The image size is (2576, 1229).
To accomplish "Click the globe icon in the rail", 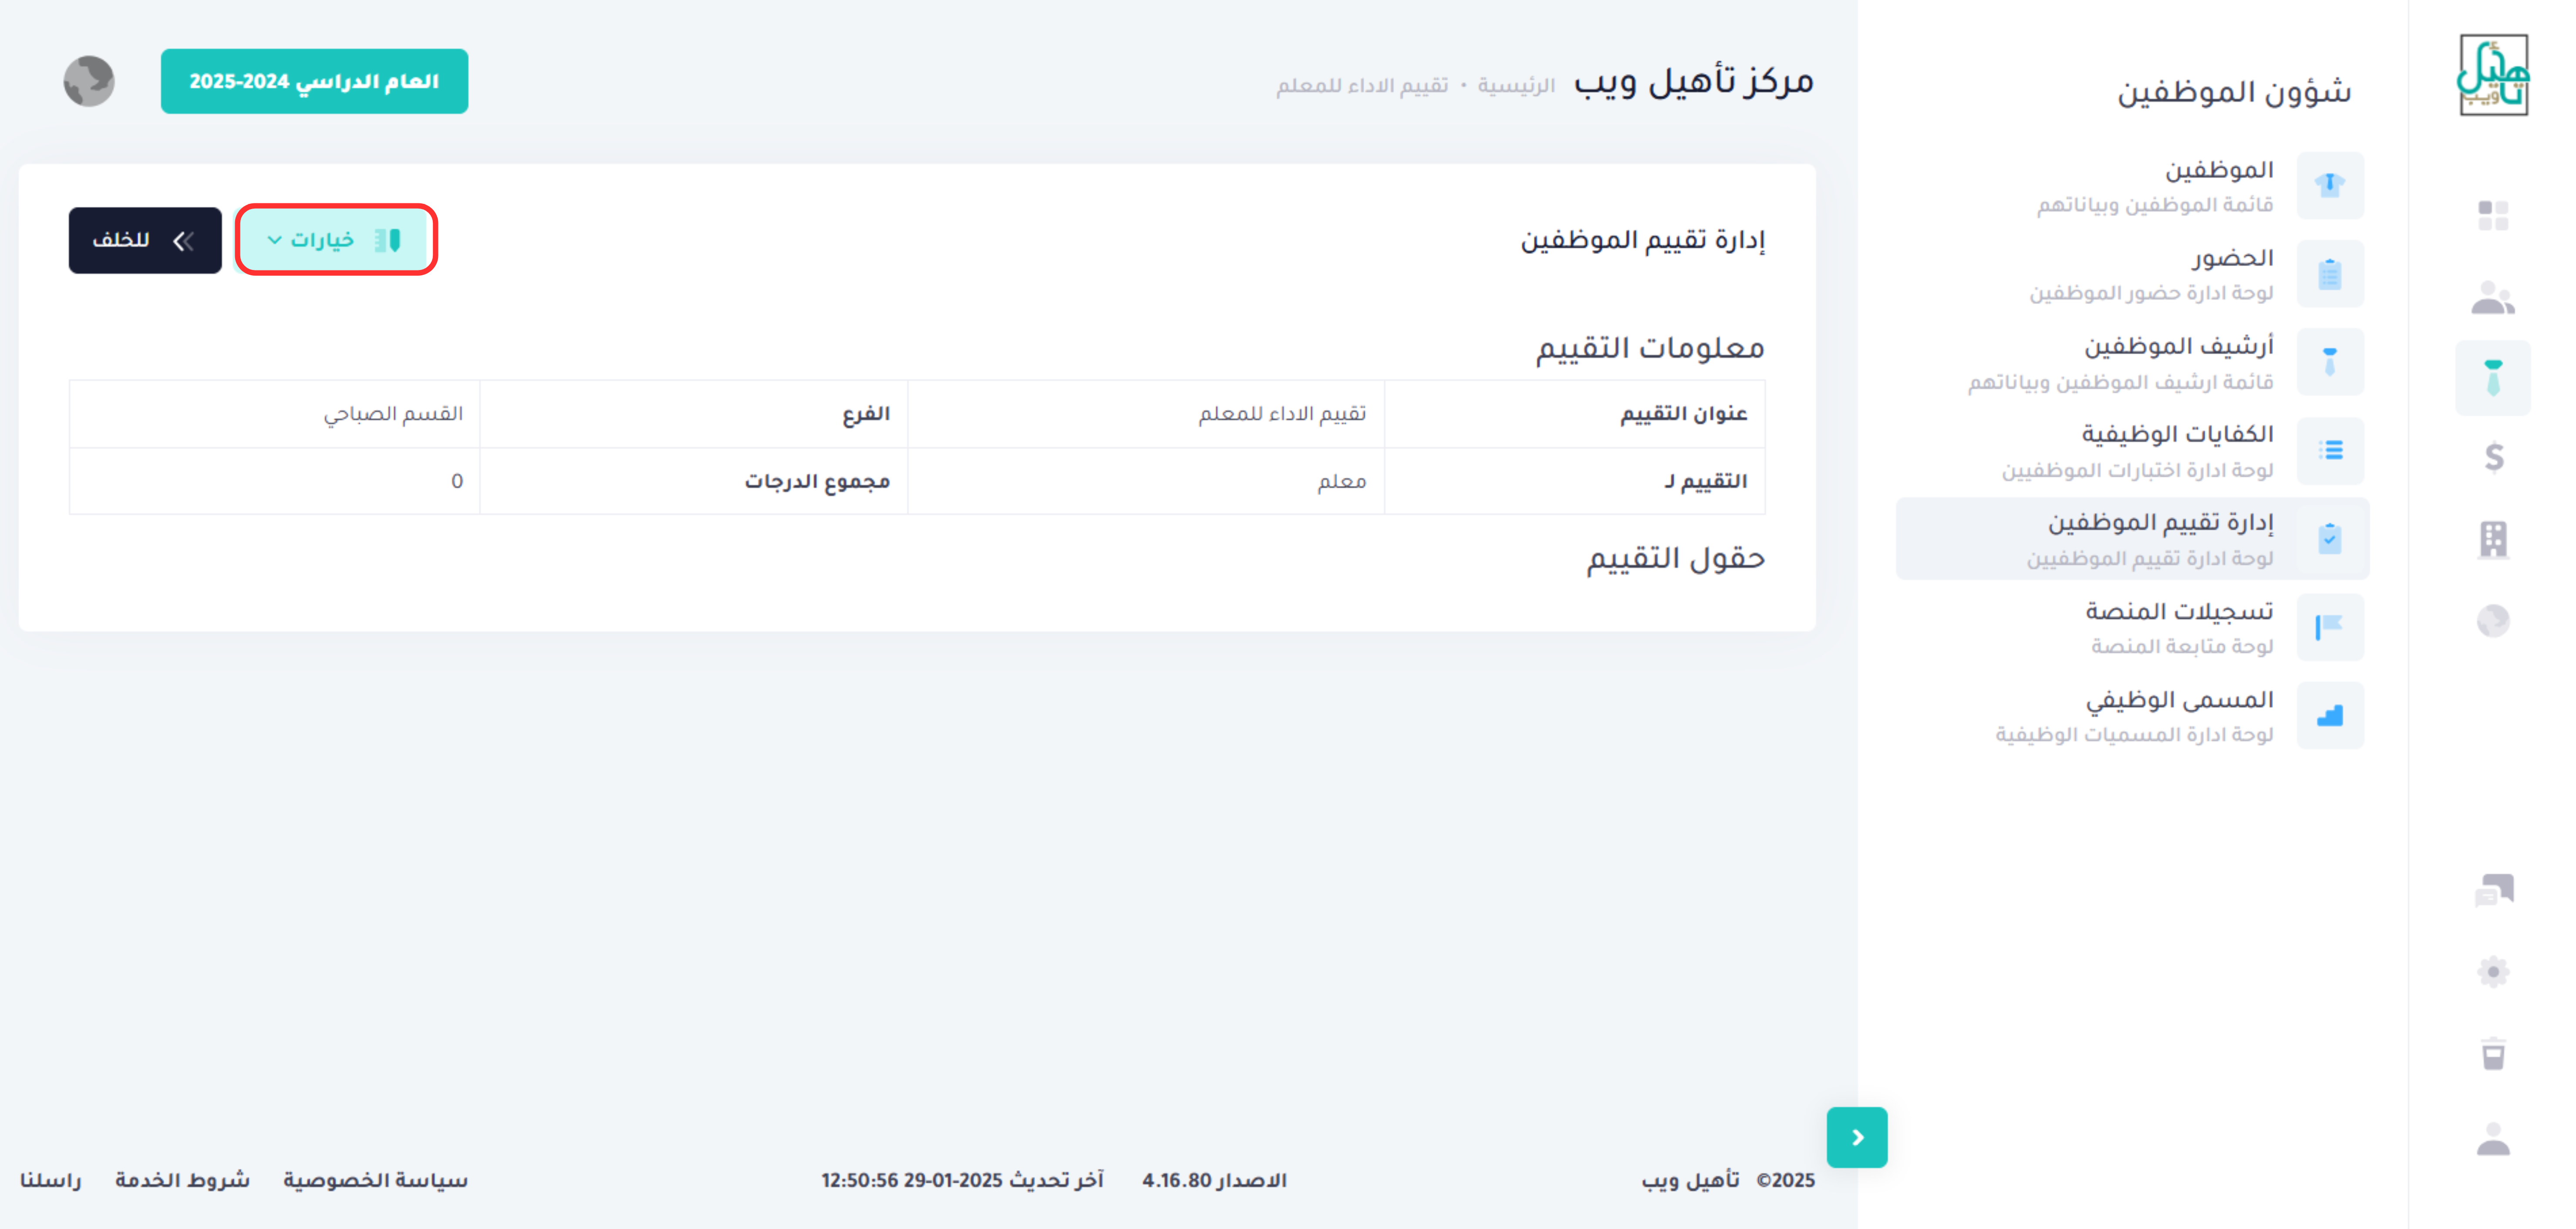I will 2493,621.
